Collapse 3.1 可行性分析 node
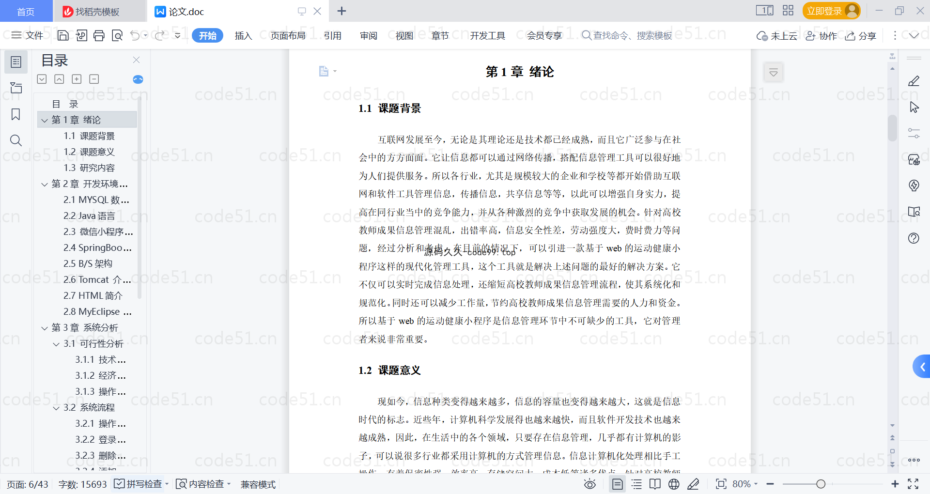Image resolution: width=930 pixels, height=494 pixels. (x=56, y=344)
